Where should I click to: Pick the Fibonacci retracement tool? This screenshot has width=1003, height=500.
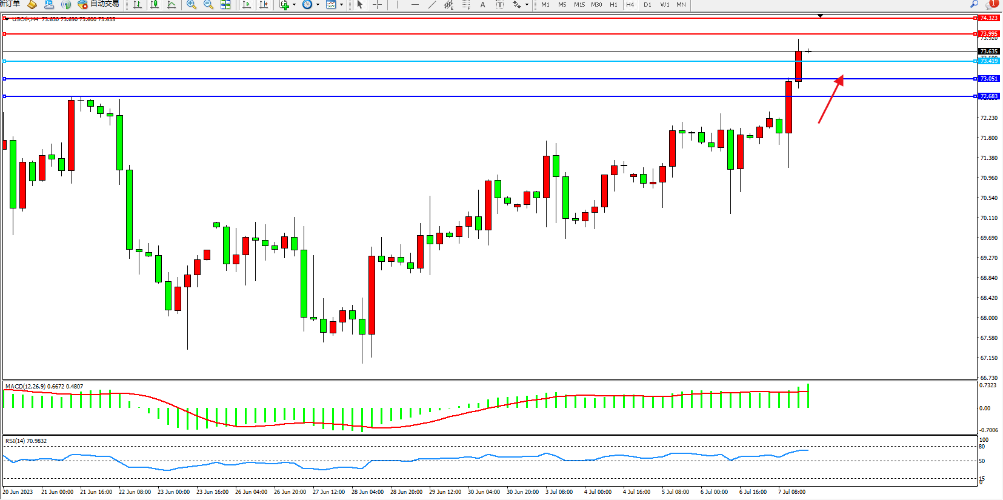pyautogui.click(x=465, y=5)
